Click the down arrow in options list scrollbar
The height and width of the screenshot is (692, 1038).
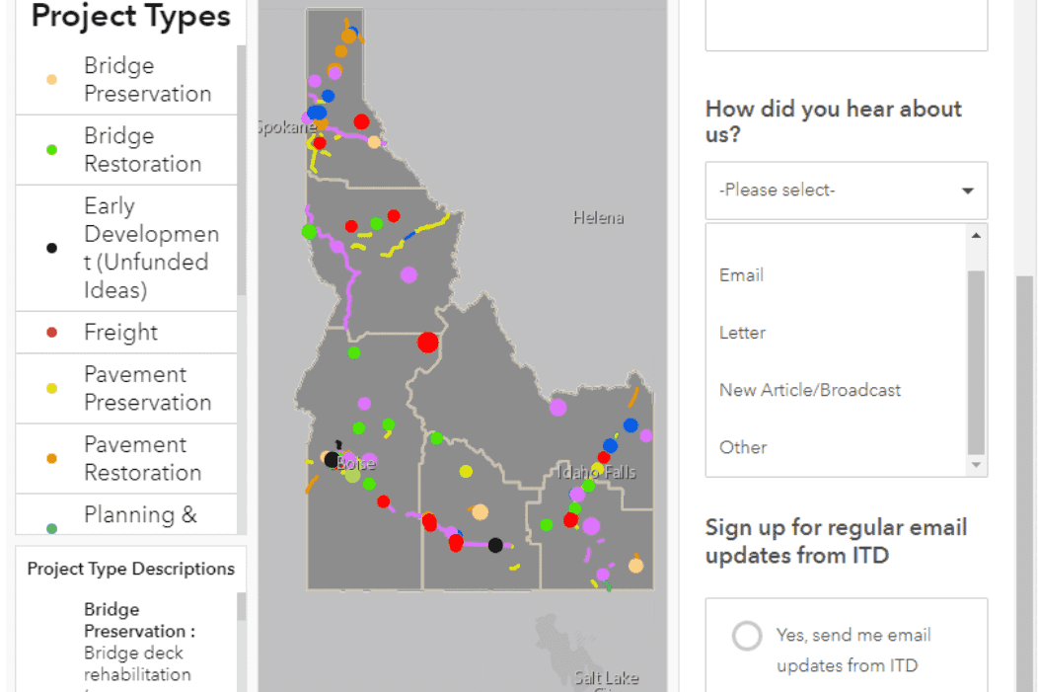976,465
